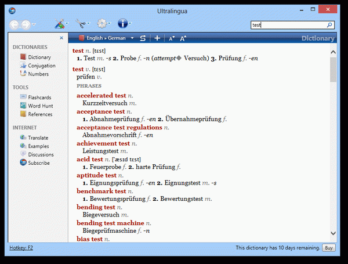Click the forward navigation arrow
This screenshot has width=348, height=264.
[26, 24]
